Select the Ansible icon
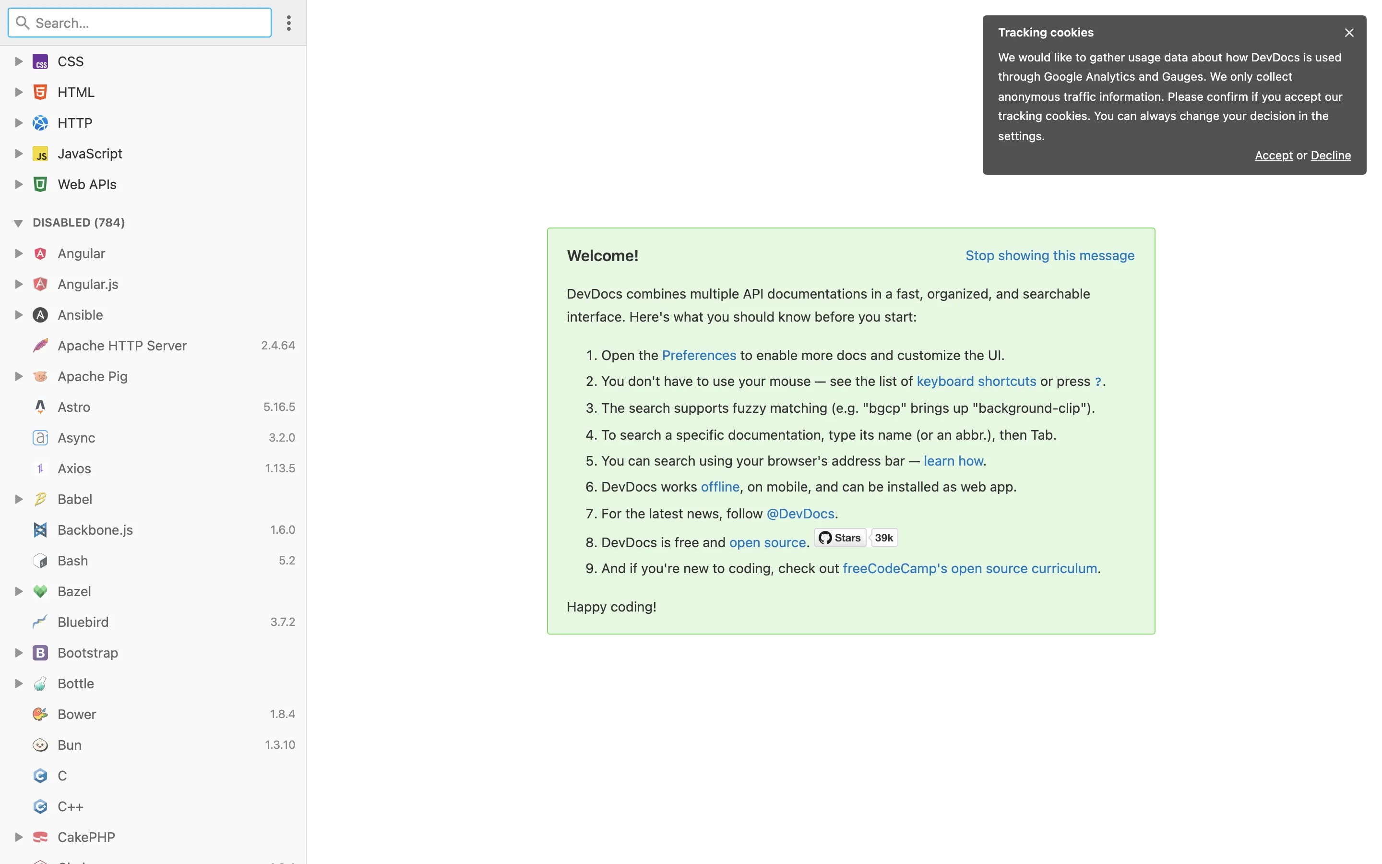 coord(40,315)
